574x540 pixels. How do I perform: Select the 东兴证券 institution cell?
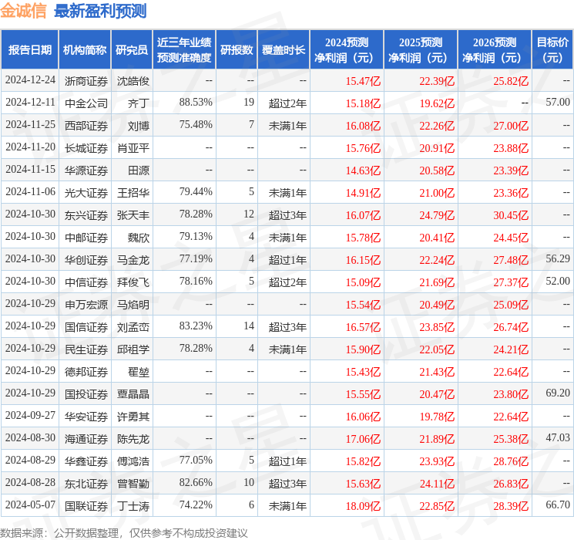click(x=86, y=214)
